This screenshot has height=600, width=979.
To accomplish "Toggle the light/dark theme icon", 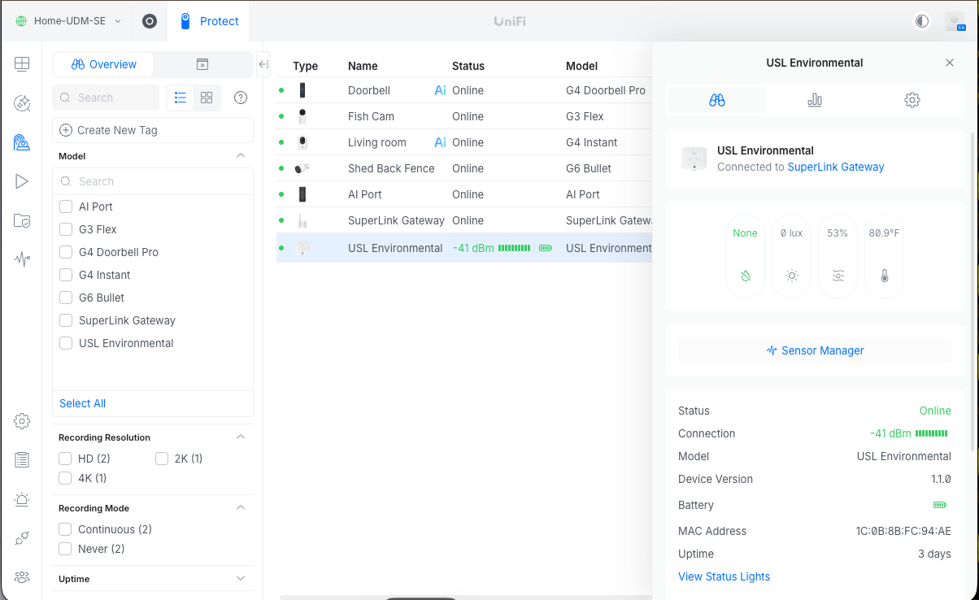I will (x=921, y=21).
